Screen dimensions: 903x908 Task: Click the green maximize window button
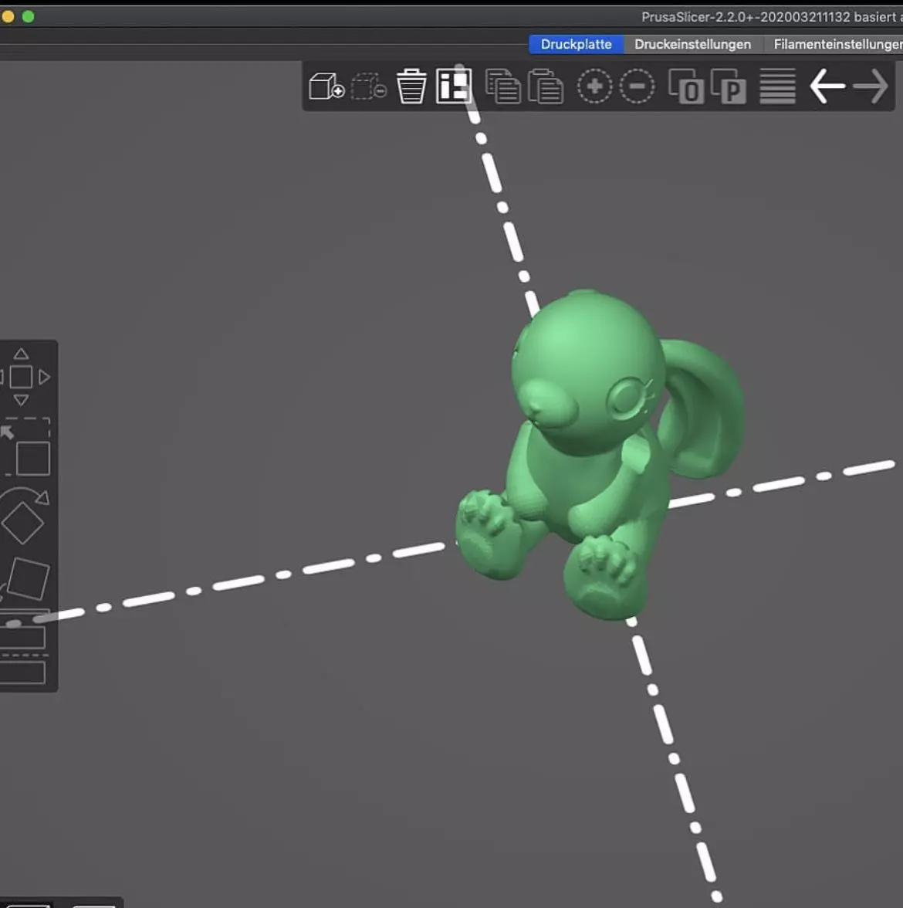28,17
